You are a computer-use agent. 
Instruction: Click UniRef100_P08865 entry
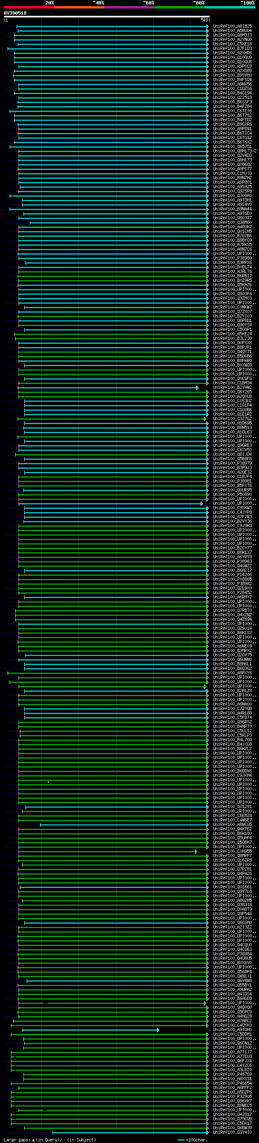pos(232,579)
